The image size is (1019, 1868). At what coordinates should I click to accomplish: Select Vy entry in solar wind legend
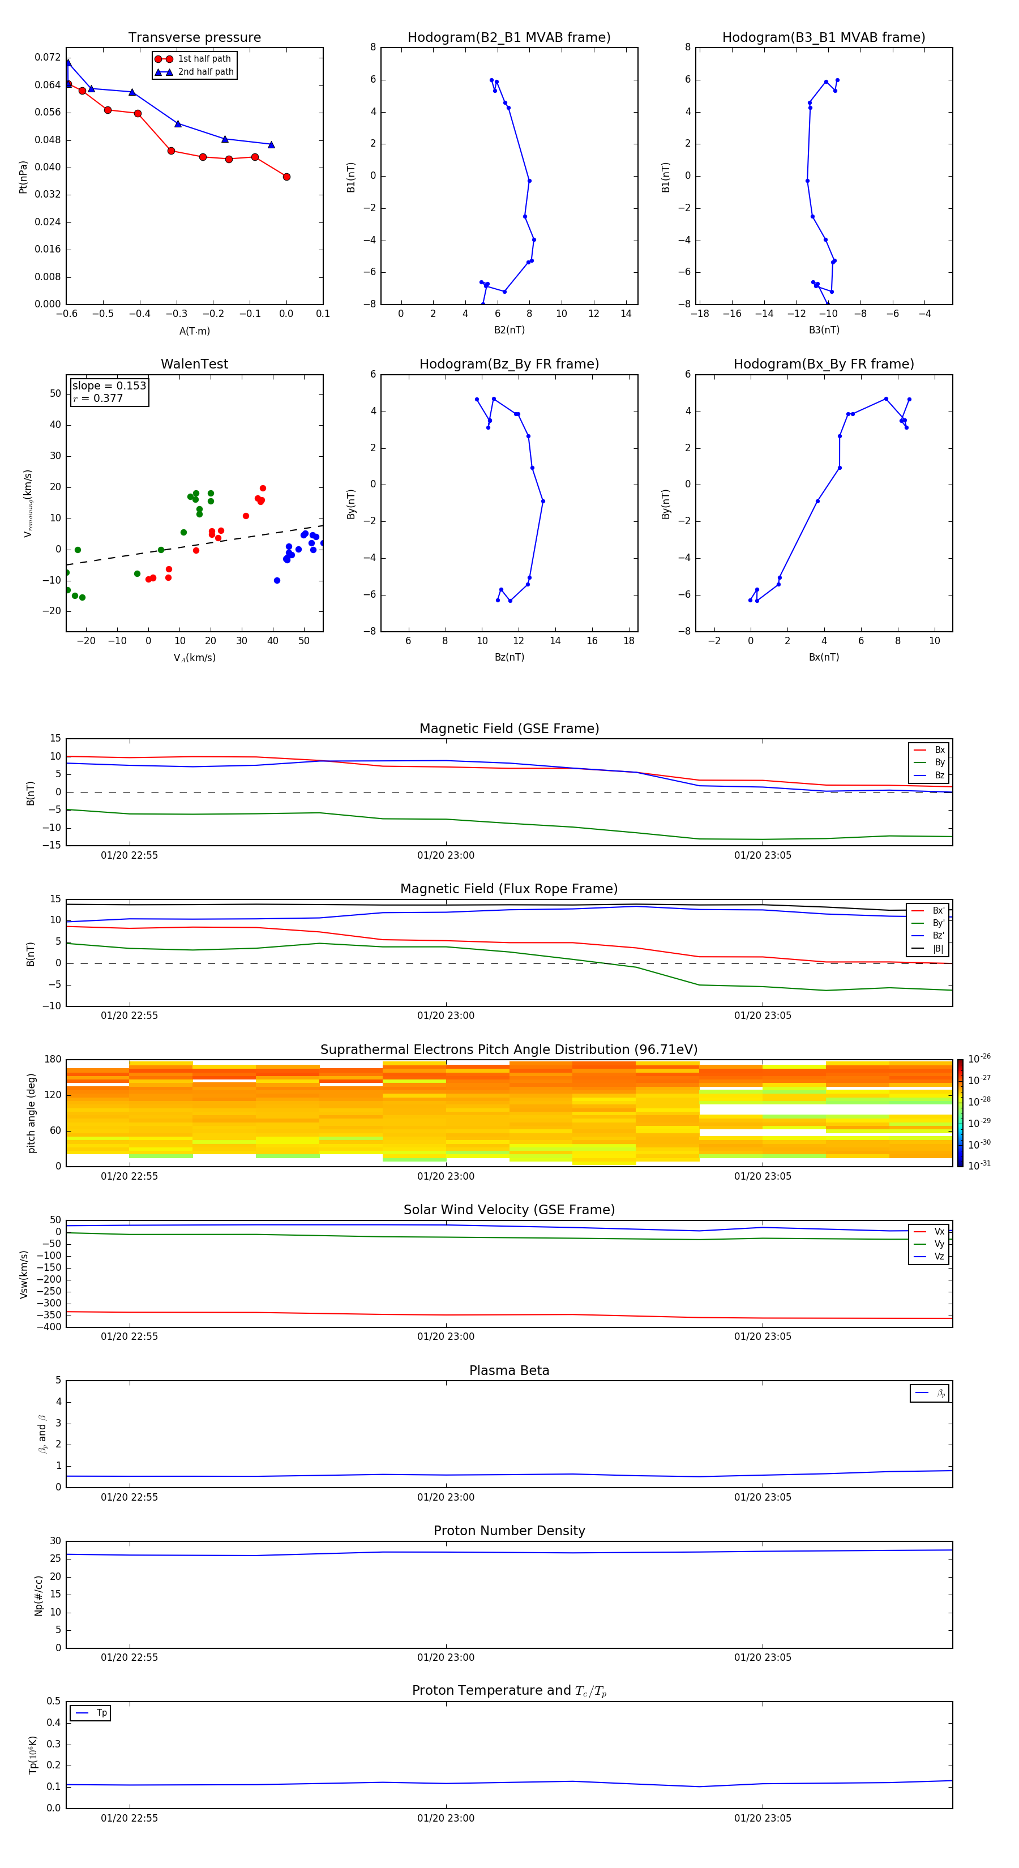[929, 1244]
